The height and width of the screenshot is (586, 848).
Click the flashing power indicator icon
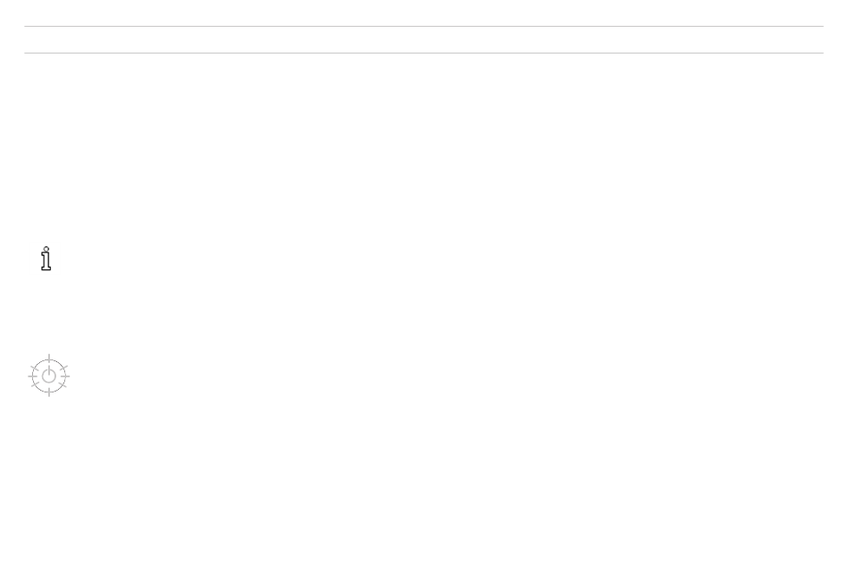pyautogui.click(x=49, y=376)
